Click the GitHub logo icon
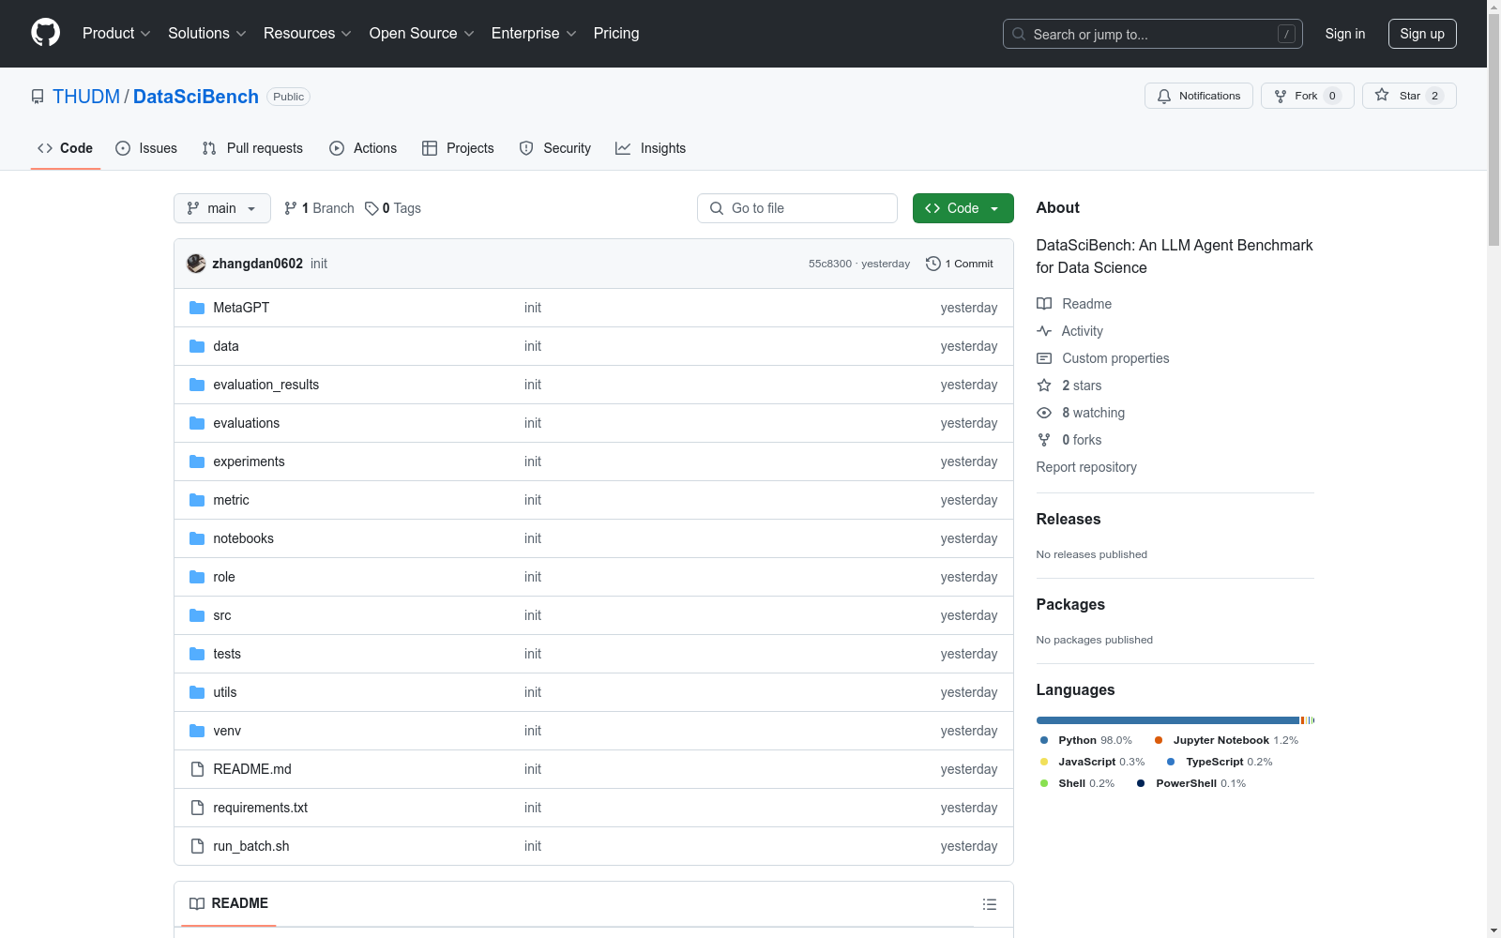The image size is (1501, 938). [45, 33]
